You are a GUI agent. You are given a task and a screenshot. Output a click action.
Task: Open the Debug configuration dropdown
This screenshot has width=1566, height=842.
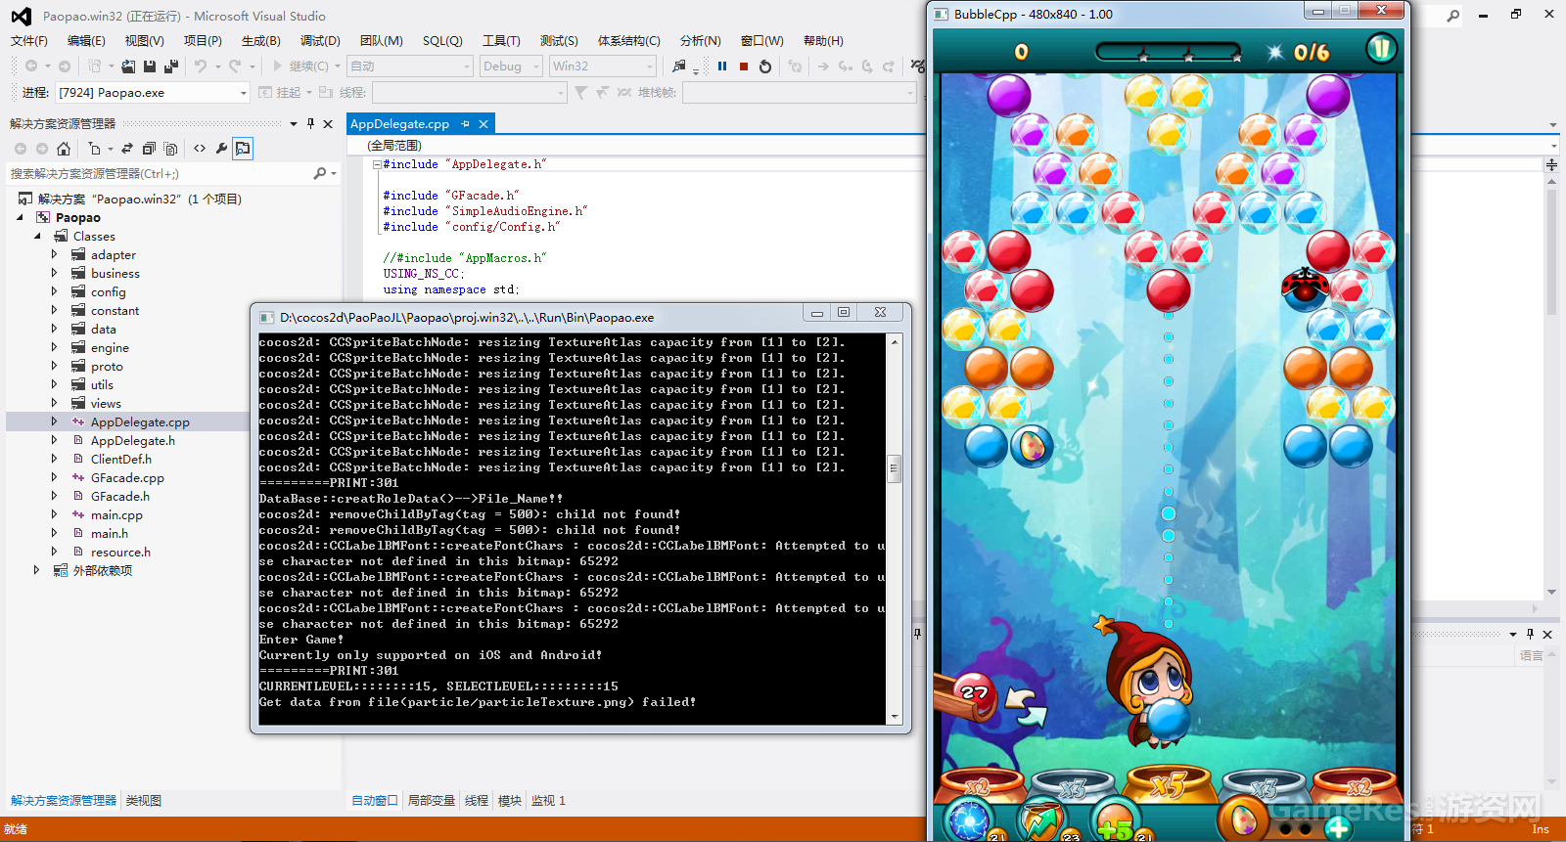point(511,66)
